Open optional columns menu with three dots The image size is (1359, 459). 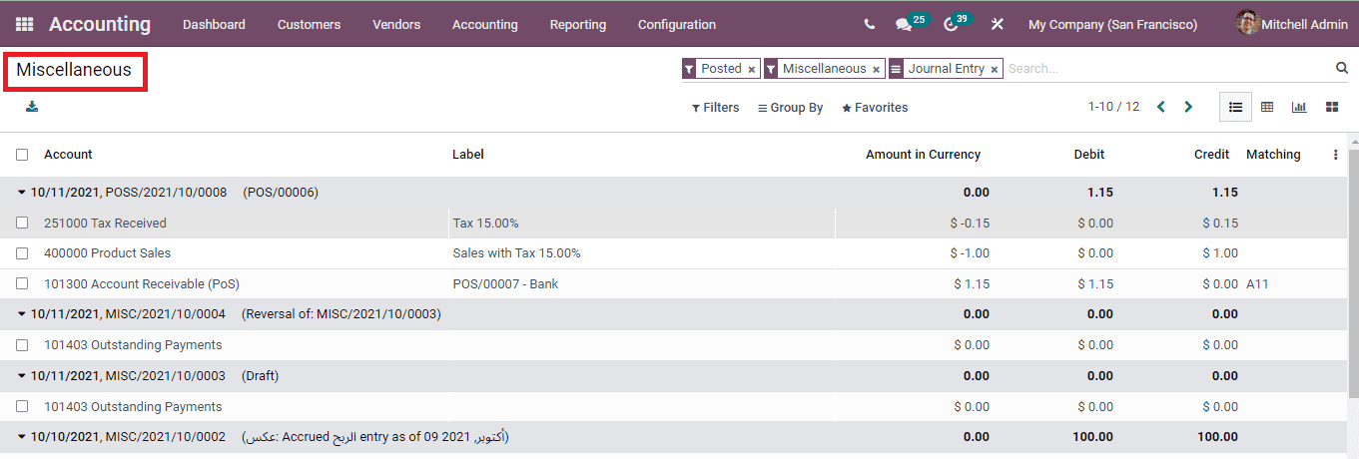coord(1336,155)
